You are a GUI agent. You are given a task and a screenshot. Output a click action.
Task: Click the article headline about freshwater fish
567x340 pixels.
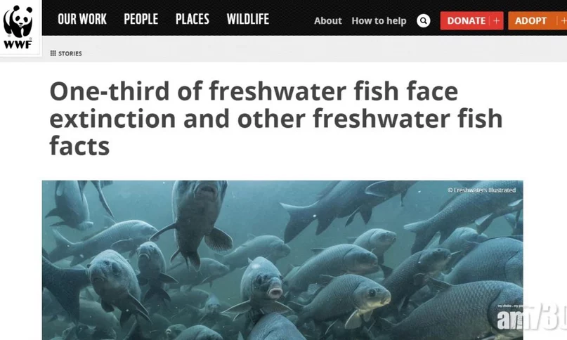click(276, 118)
